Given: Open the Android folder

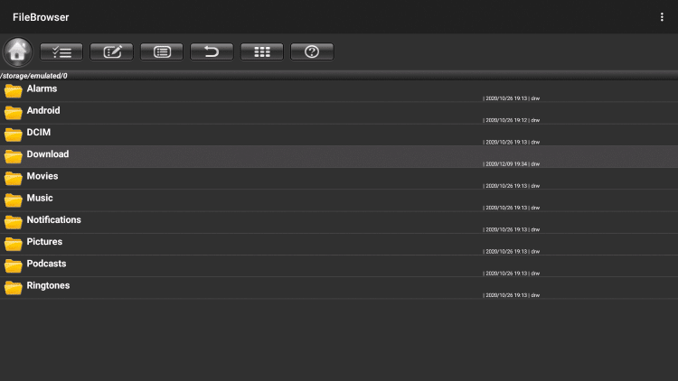Looking at the screenshot, I should [43, 111].
